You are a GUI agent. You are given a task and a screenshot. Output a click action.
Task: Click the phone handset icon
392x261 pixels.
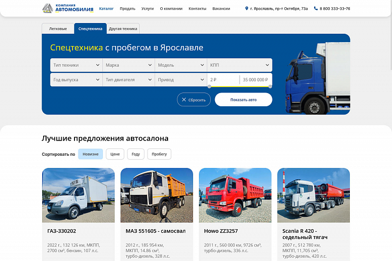316,8
